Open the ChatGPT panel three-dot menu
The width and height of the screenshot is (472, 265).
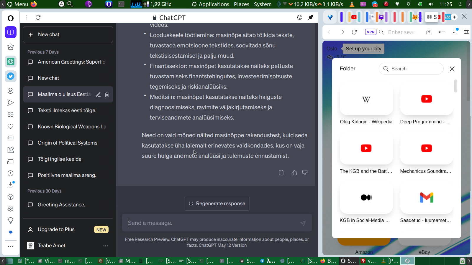(x=27, y=17)
